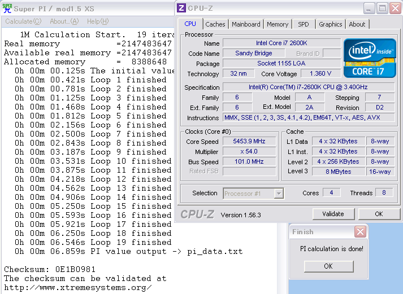
Task: Open the Help menu in Super PI
Action: (98, 21)
